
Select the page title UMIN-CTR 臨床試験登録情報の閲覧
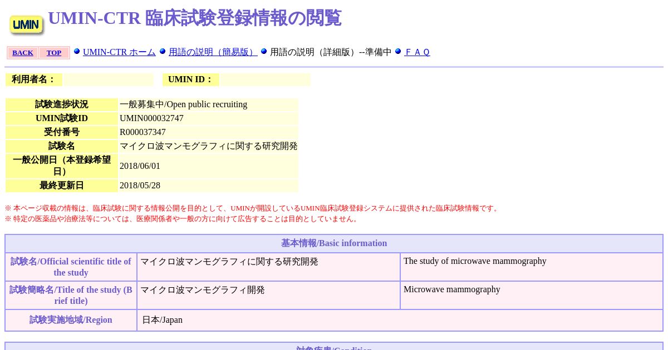[x=194, y=18]
